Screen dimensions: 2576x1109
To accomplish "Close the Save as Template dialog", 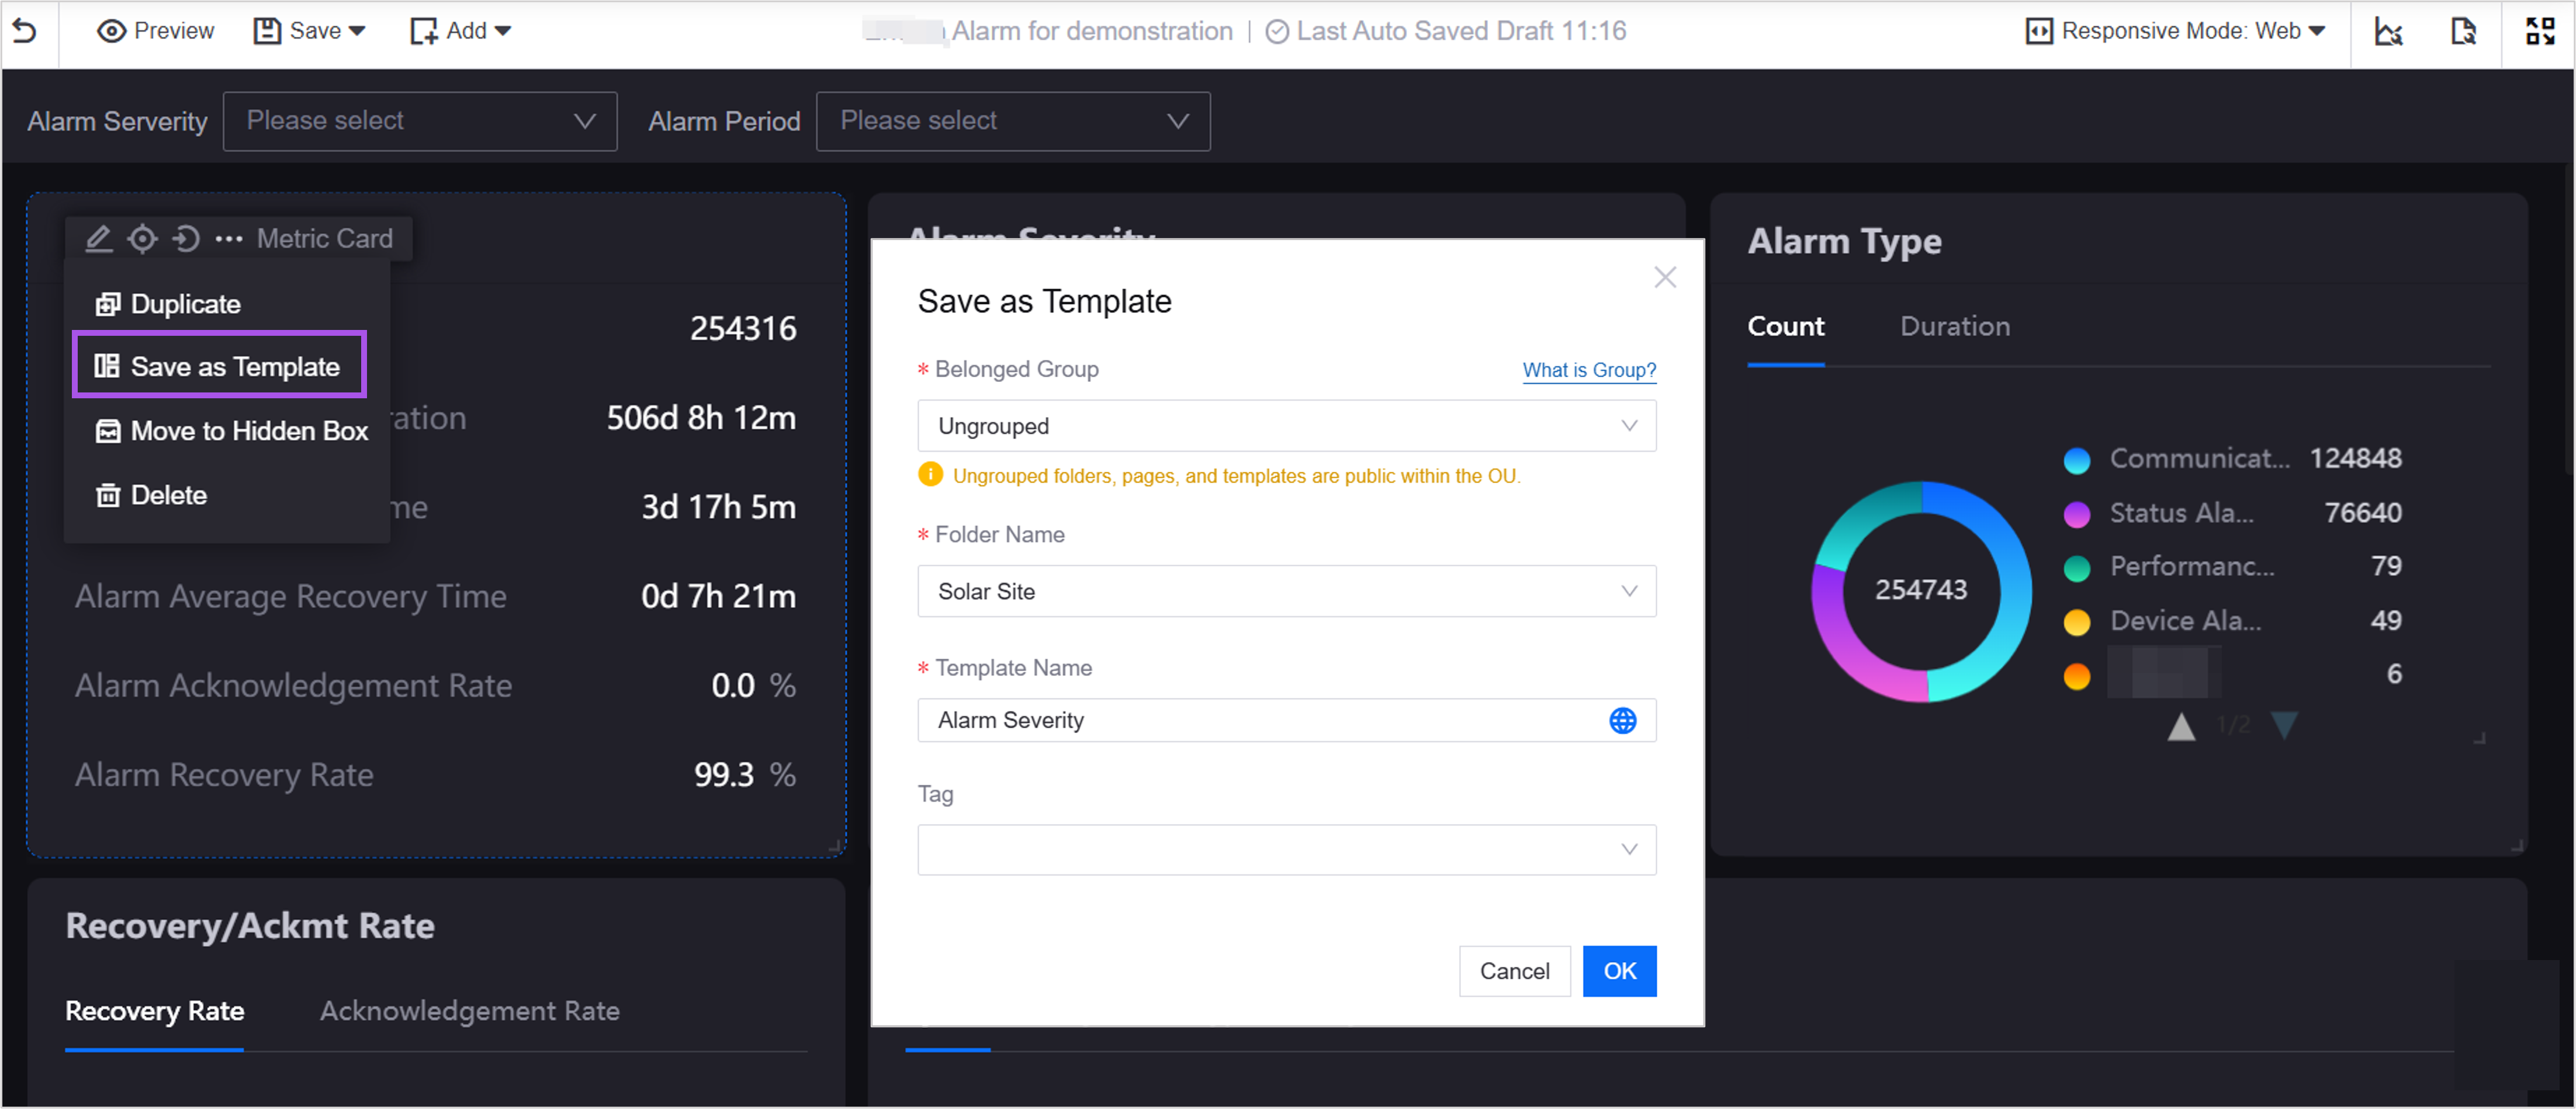I will (1665, 277).
